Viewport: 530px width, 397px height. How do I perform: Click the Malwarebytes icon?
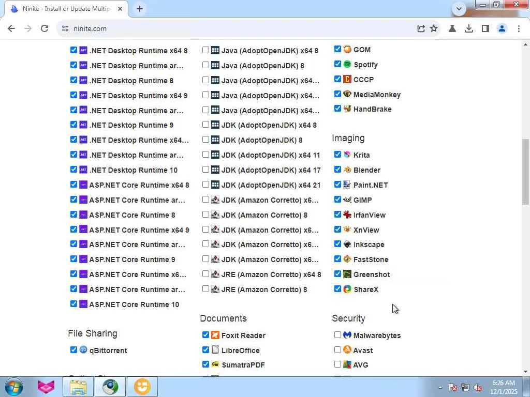pos(347,335)
